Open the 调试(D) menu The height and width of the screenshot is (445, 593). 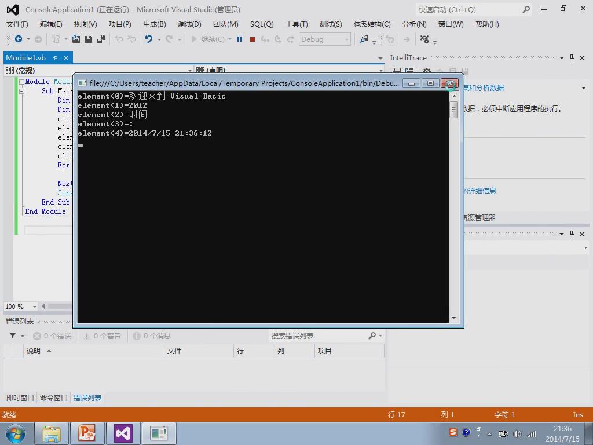pyautogui.click(x=189, y=24)
